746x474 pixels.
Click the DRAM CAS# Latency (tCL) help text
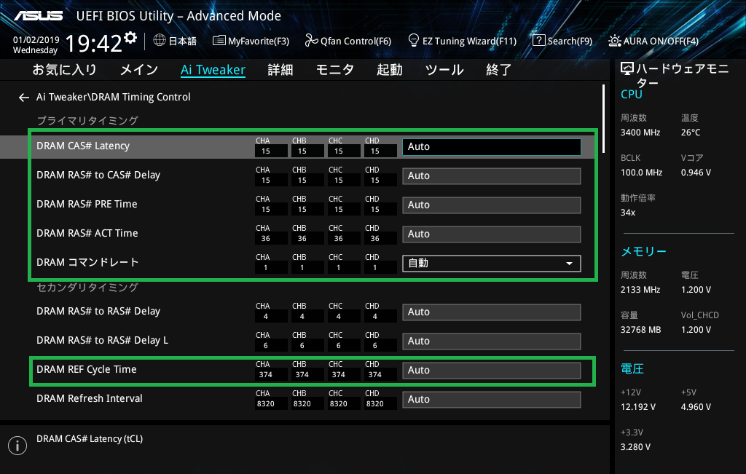(90, 439)
